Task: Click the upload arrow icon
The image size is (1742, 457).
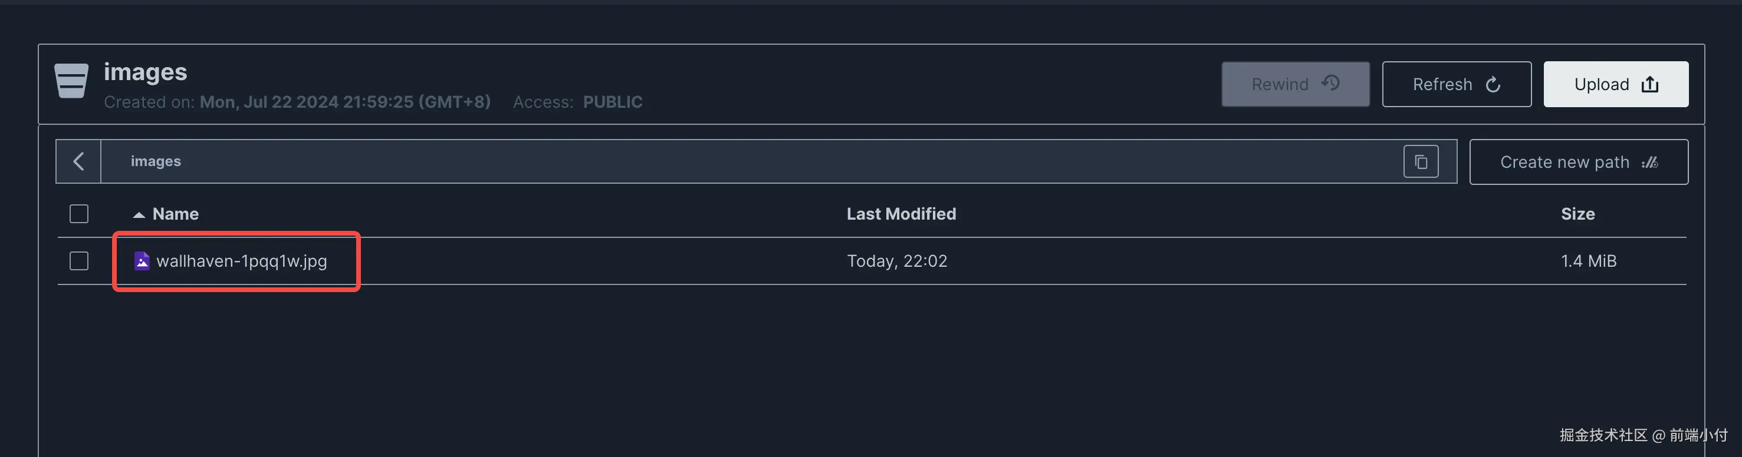Action: click(1650, 84)
